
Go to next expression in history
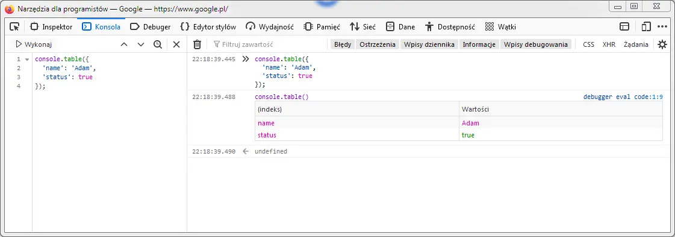(x=141, y=44)
